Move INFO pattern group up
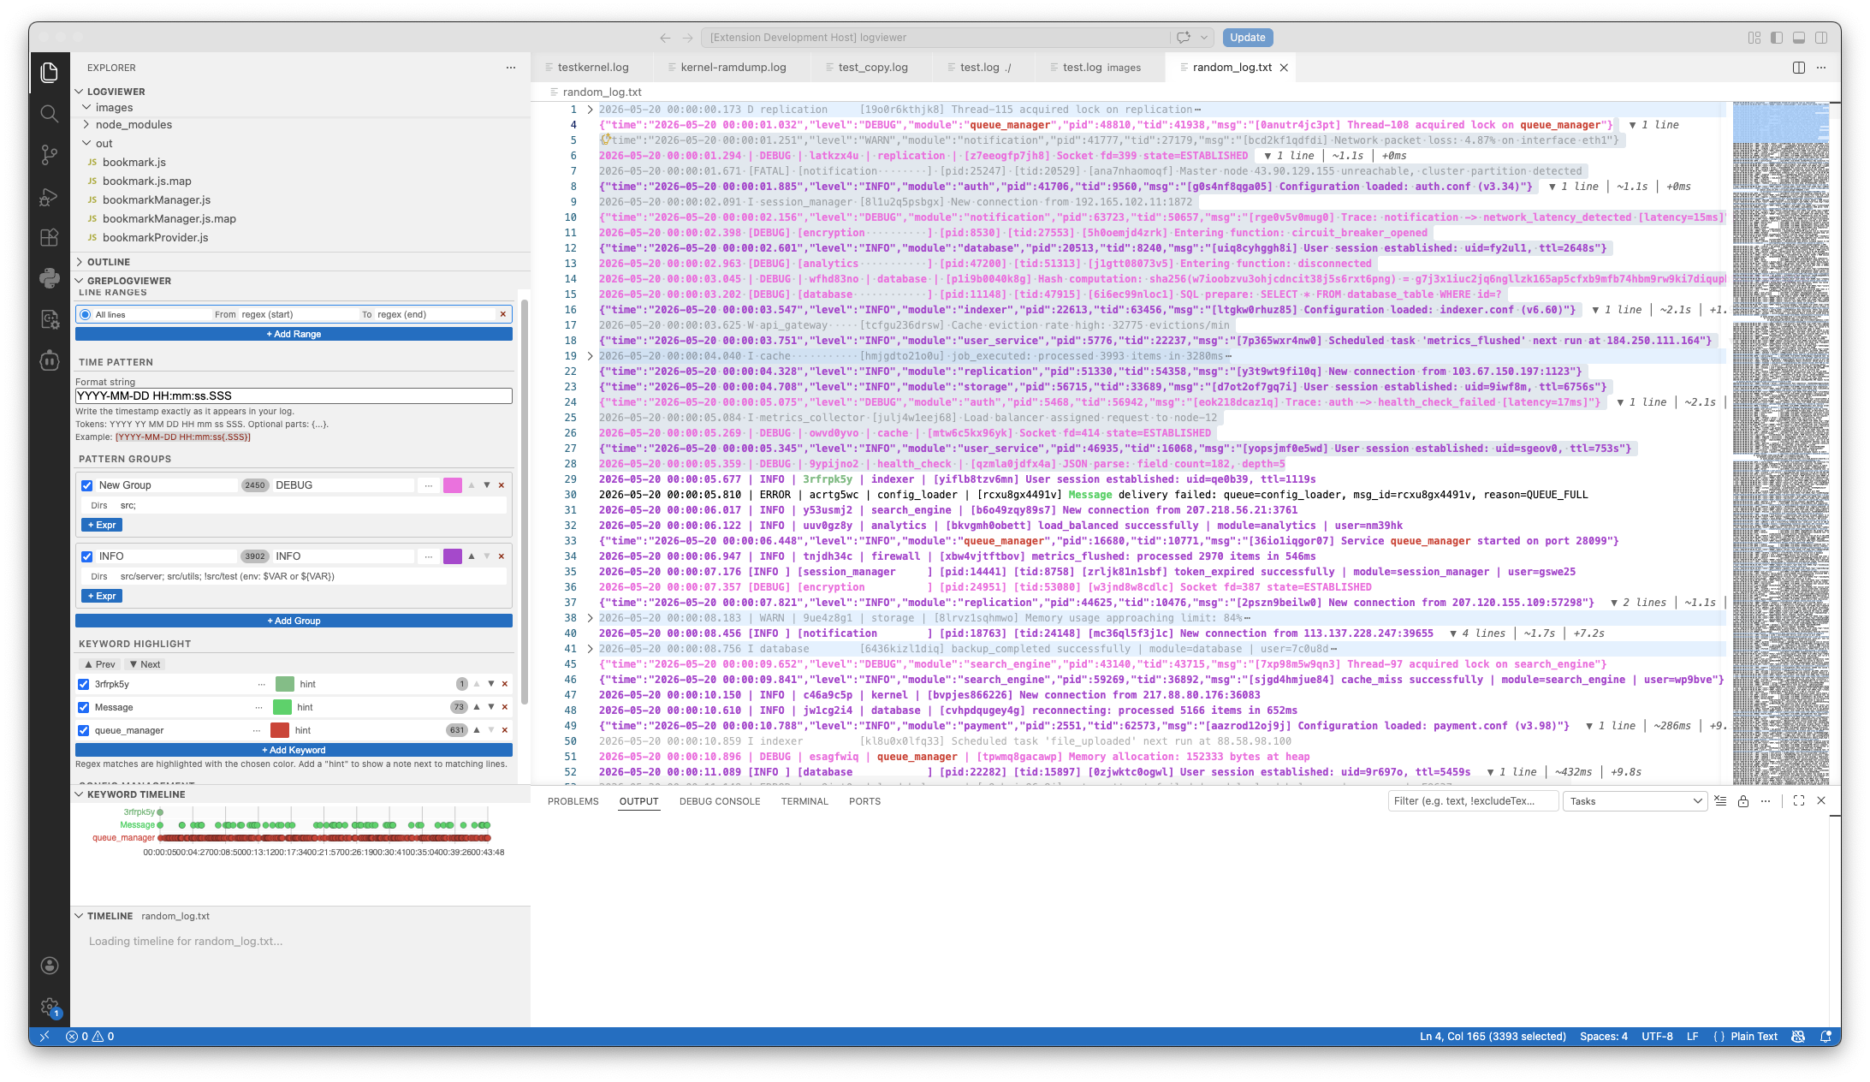 (x=472, y=556)
